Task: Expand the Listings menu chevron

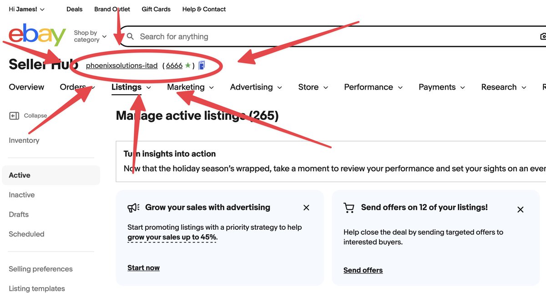Action: 148,87
